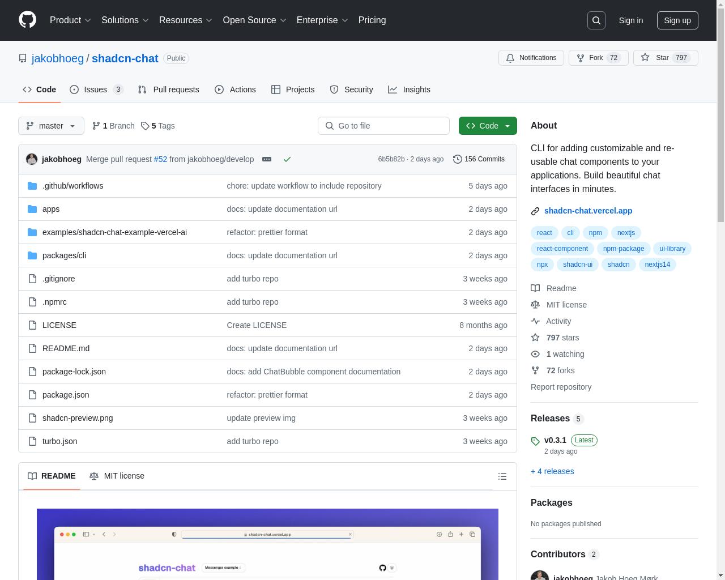Screen dimensions: 725x580
Task: Open pull request #52 link
Action: 160,159
